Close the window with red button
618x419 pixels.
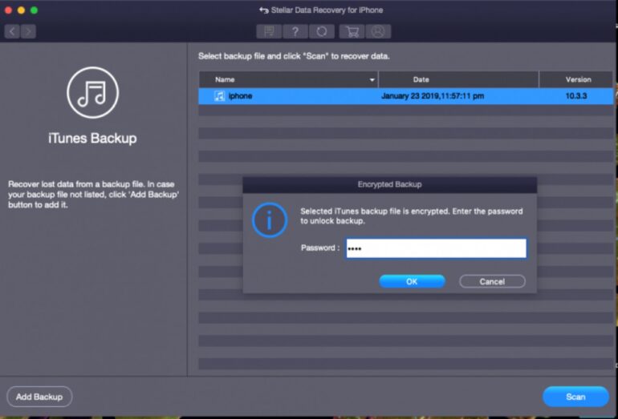[x=8, y=10]
